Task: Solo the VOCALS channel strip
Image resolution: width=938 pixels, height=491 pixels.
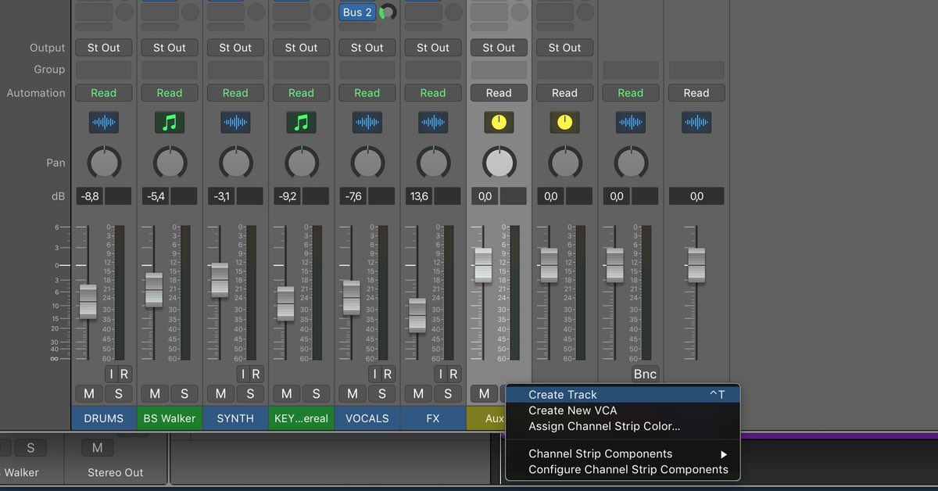Action: (x=382, y=393)
